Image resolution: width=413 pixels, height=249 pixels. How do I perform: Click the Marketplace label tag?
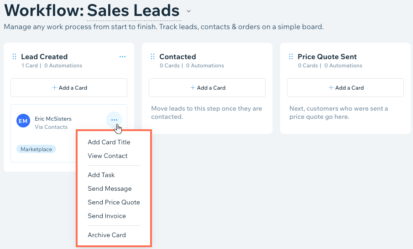(x=37, y=149)
